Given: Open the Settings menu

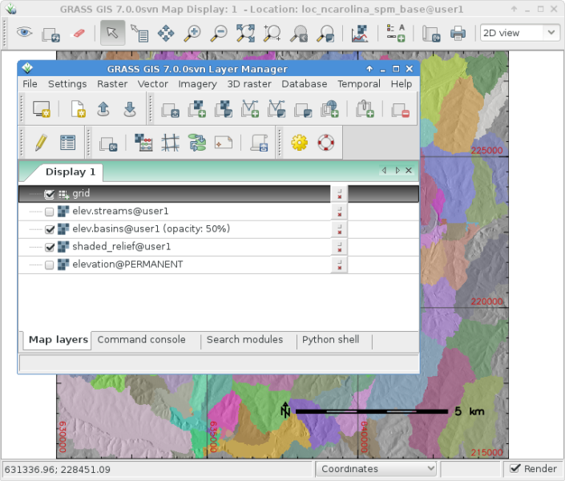Looking at the screenshot, I should [x=67, y=83].
